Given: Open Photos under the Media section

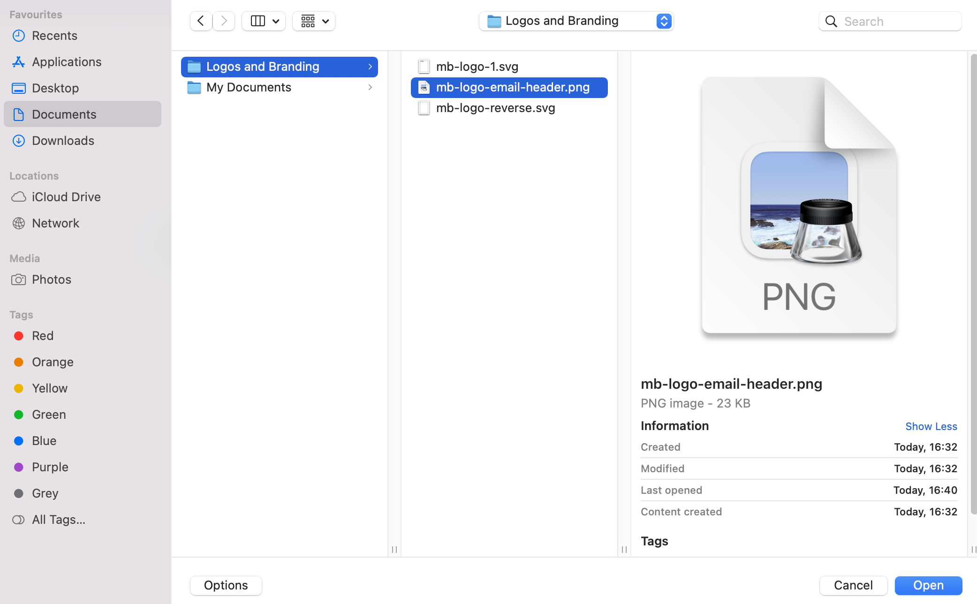Looking at the screenshot, I should (x=52, y=279).
